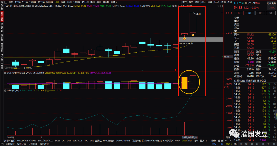This screenshot has width=277, height=146.
Task: Select the GRSI indicator tab
Action: pyautogui.click(x=184, y=141)
